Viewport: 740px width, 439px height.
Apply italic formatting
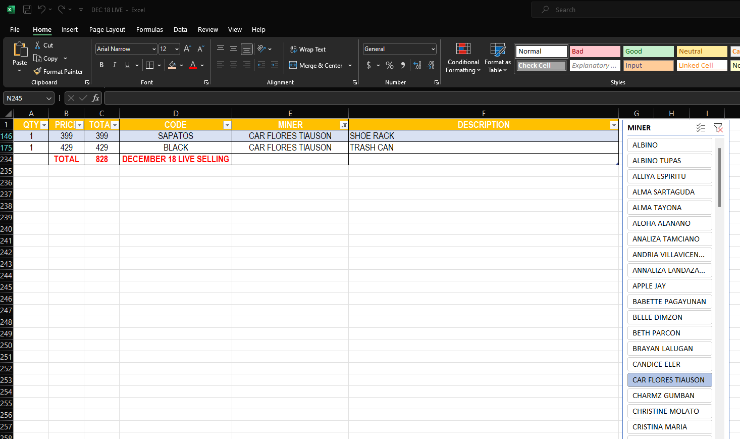pos(115,65)
